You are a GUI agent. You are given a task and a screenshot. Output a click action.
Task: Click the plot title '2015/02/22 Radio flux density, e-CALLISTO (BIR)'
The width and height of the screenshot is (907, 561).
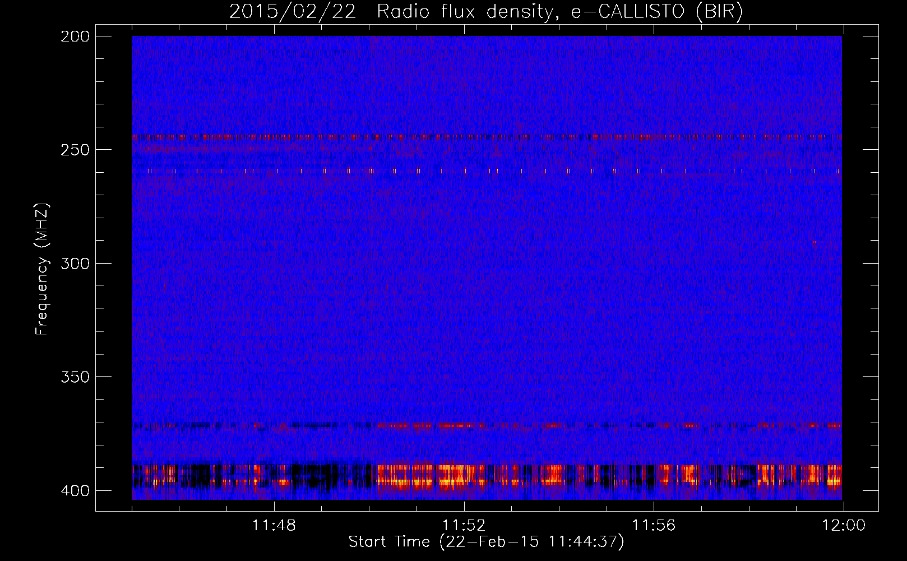[x=486, y=11]
